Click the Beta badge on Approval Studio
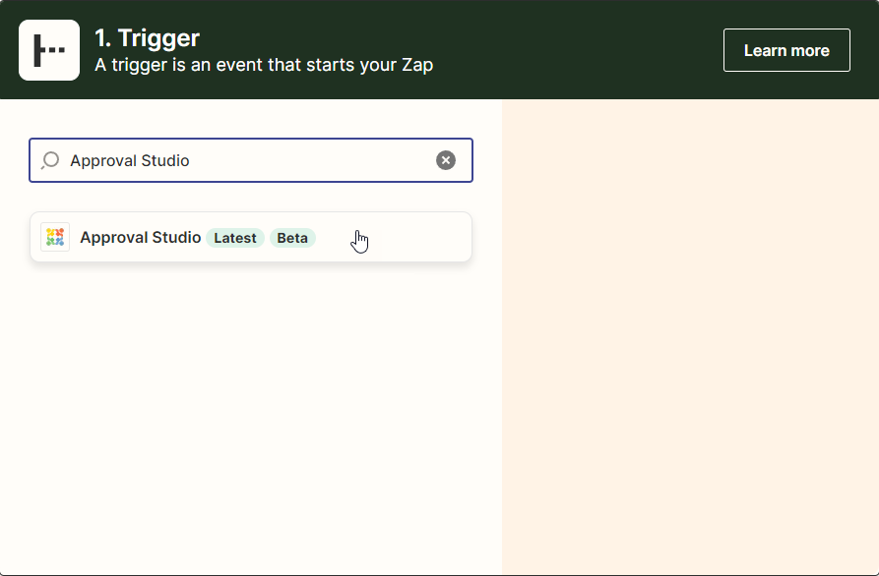The image size is (879, 576). (x=292, y=238)
